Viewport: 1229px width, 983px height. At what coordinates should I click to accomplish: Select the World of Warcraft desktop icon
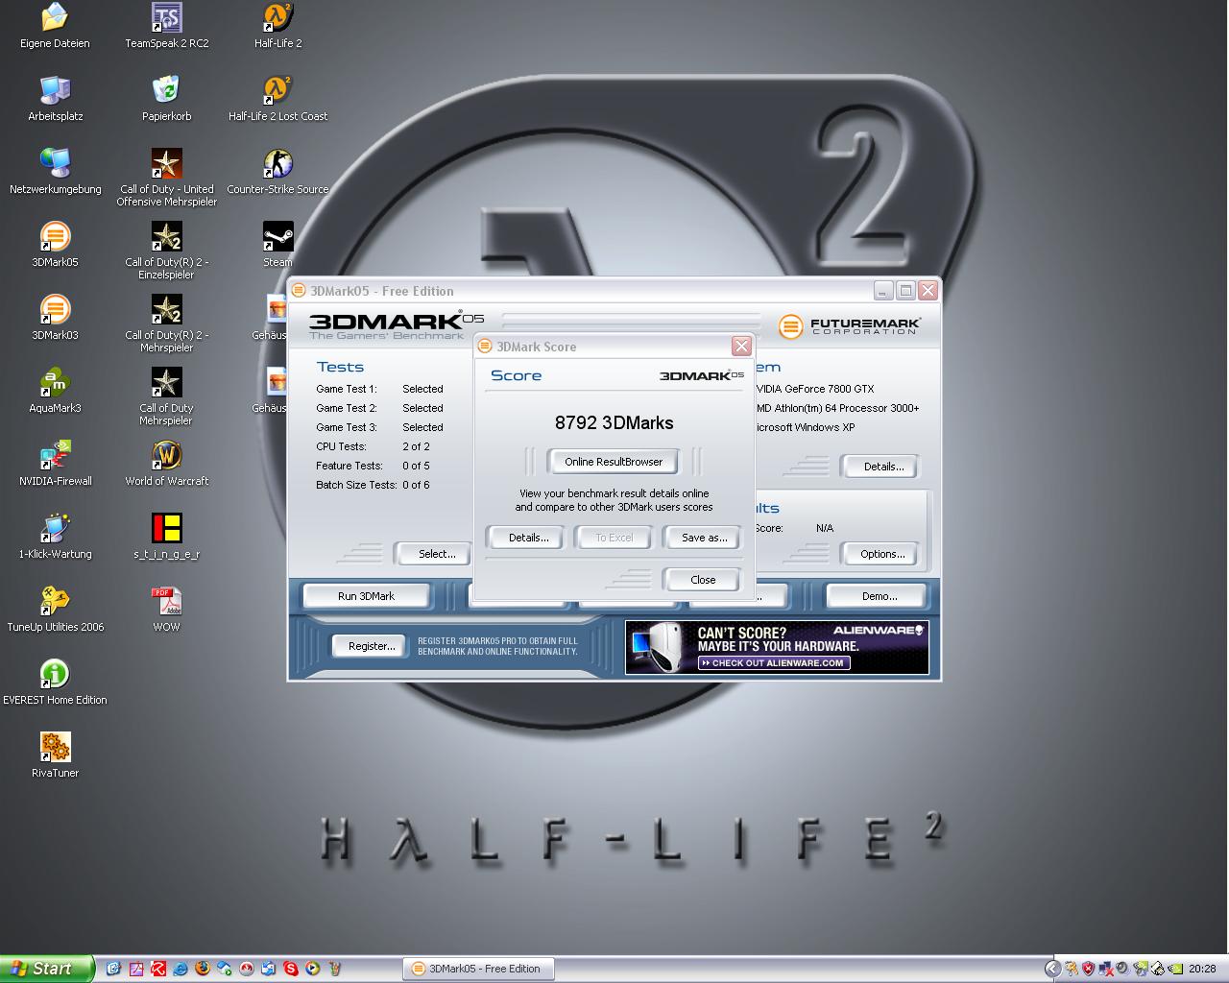tap(166, 465)
